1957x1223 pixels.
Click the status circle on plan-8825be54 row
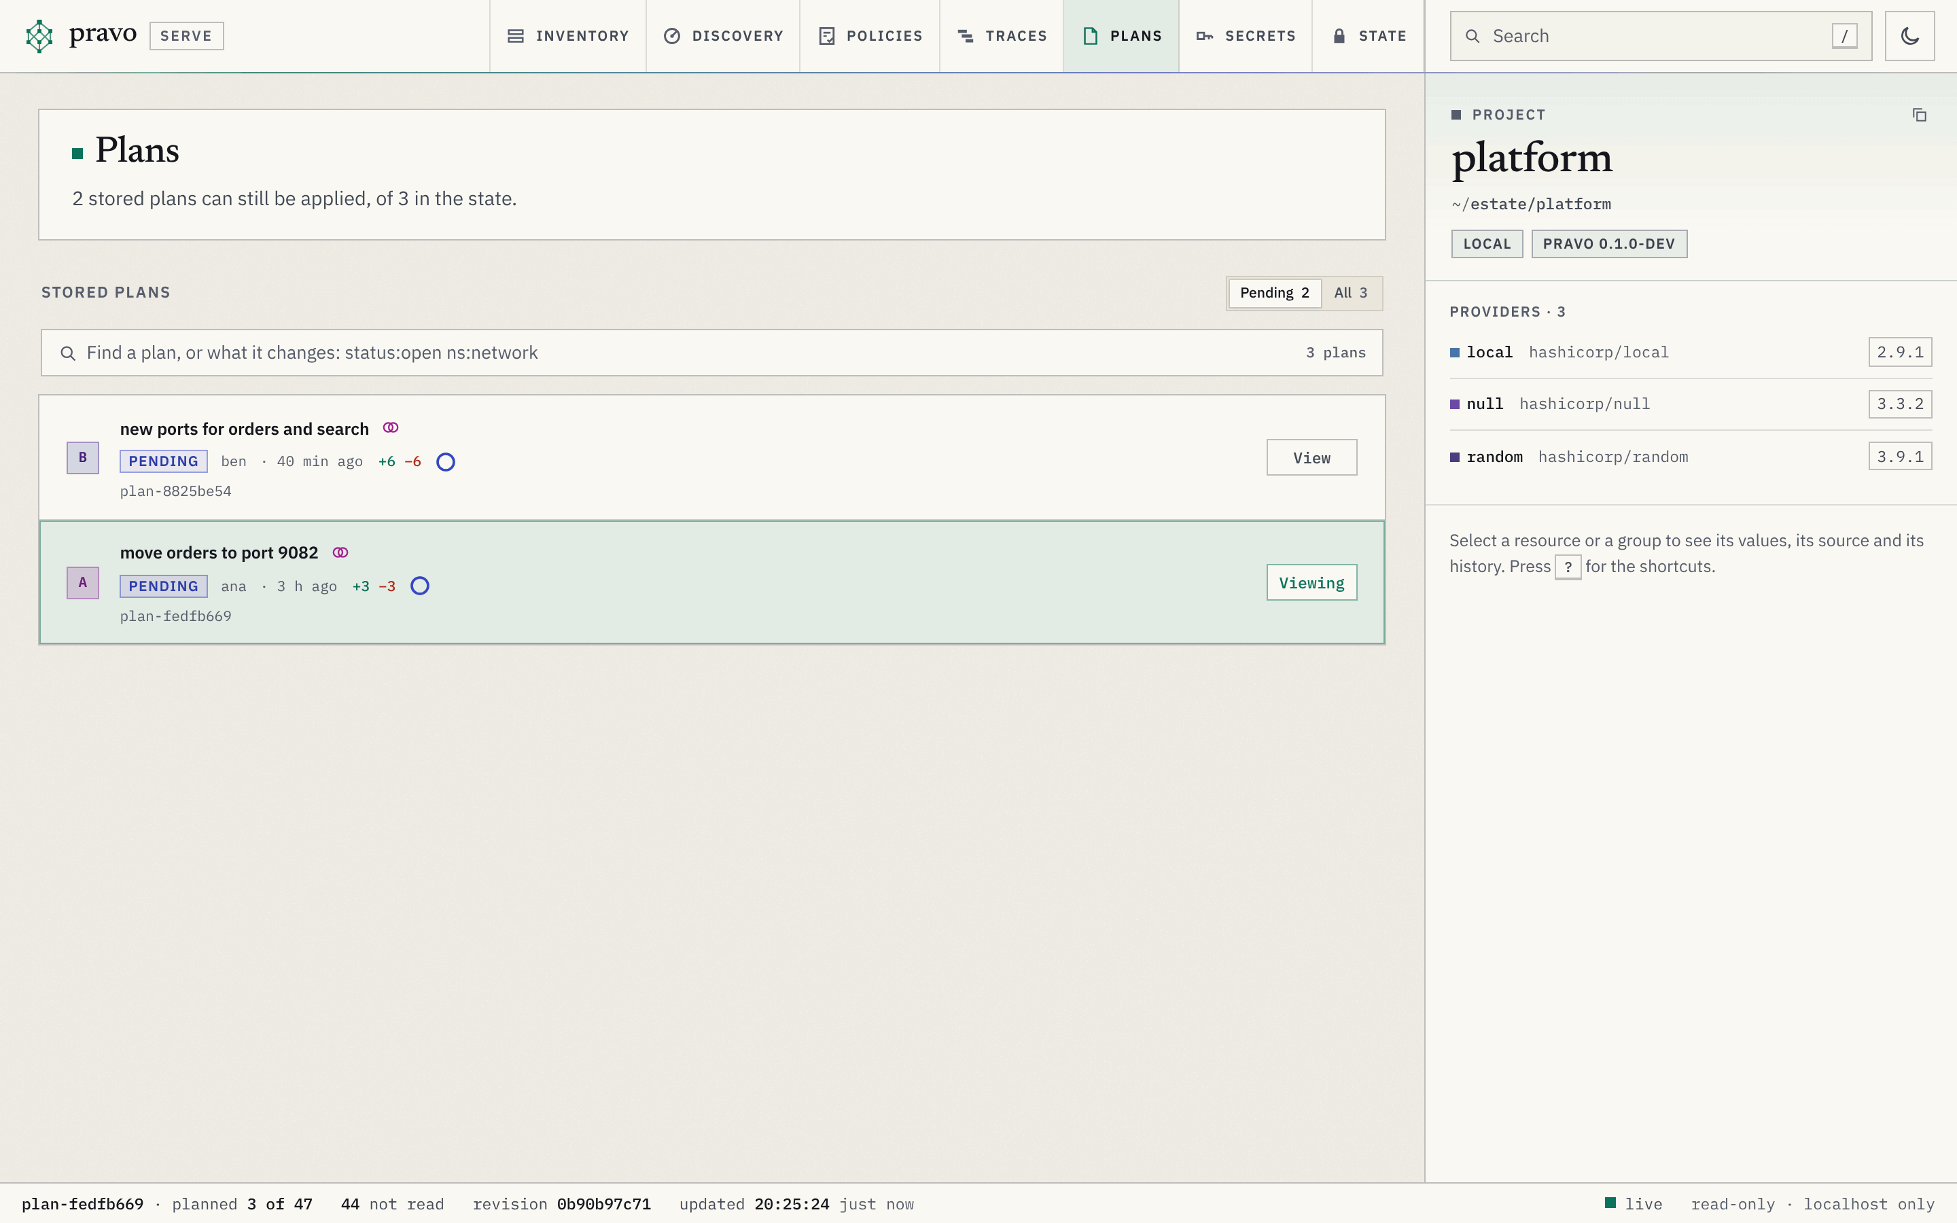pos(446,462)
